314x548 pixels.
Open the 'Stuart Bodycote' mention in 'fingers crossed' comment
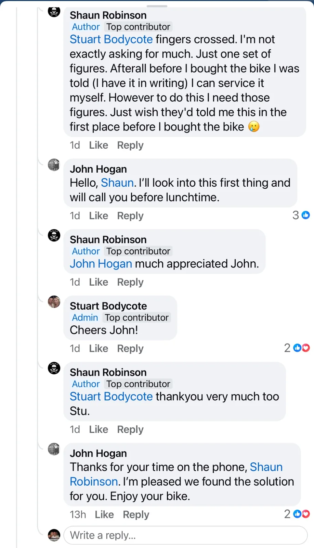pos(111,39)
